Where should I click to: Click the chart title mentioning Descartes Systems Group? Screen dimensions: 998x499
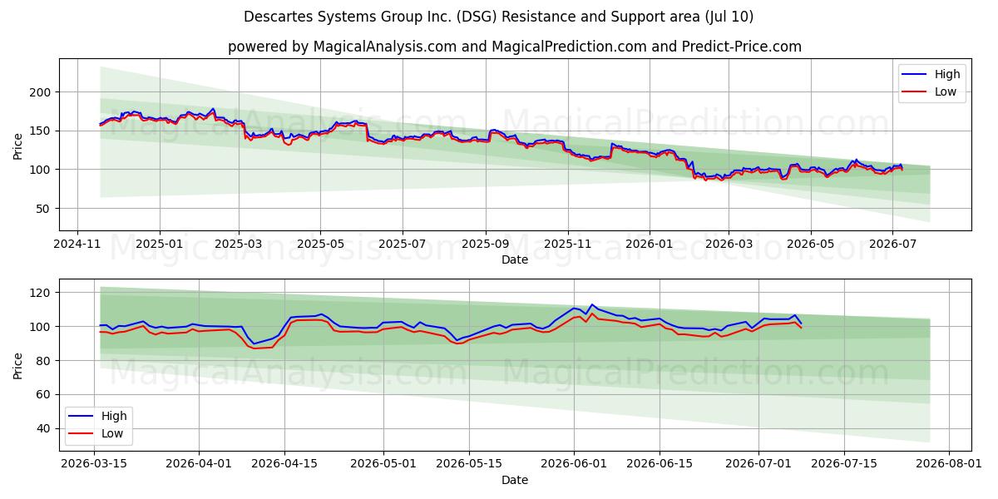pyautogui.click(x=499, y=17)
